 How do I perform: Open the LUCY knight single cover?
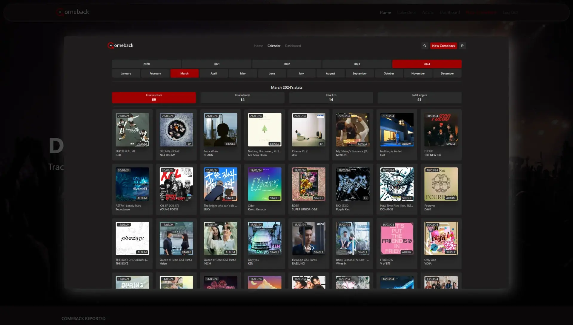[220, 184]
